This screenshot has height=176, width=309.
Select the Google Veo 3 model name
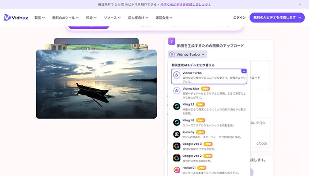(192, 144)
